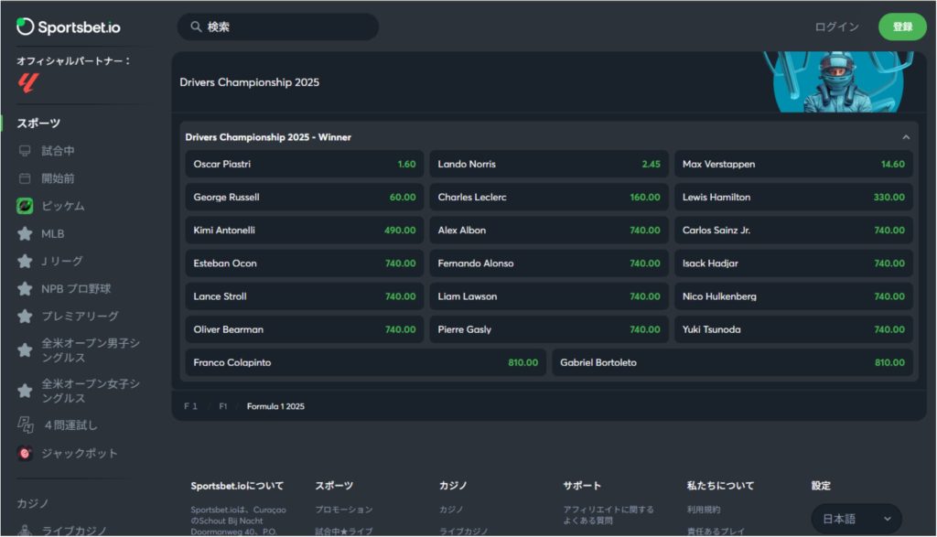Click the star icon beside NPB プロ野球
Screen dimensions: 937x537
25,288
